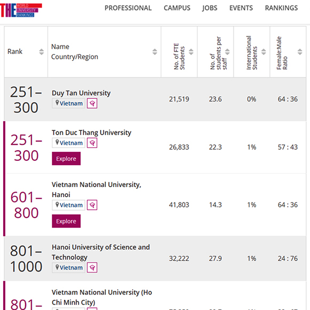Sort table by Rank column arrows
Viewport: 310px width, 310px height.
pos(41,52)
